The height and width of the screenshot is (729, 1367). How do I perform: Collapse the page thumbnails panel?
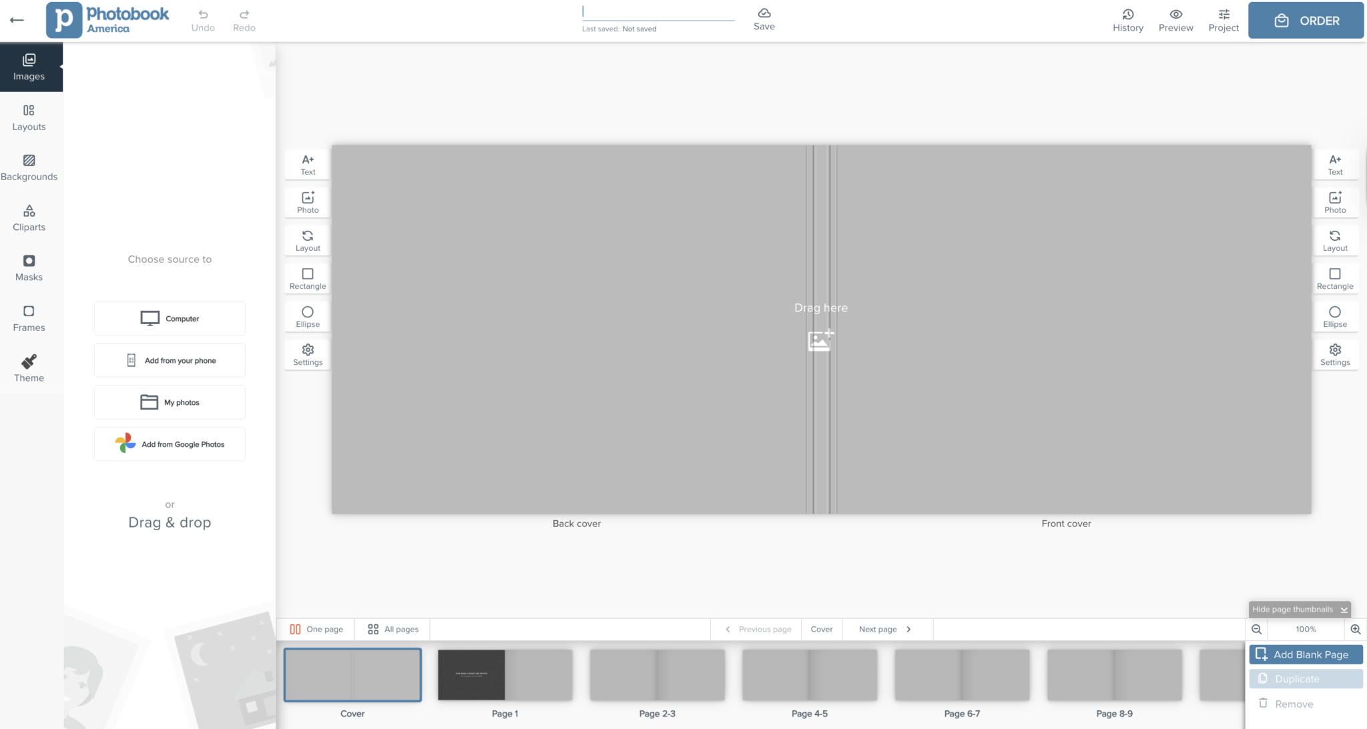pos(1298,609)
